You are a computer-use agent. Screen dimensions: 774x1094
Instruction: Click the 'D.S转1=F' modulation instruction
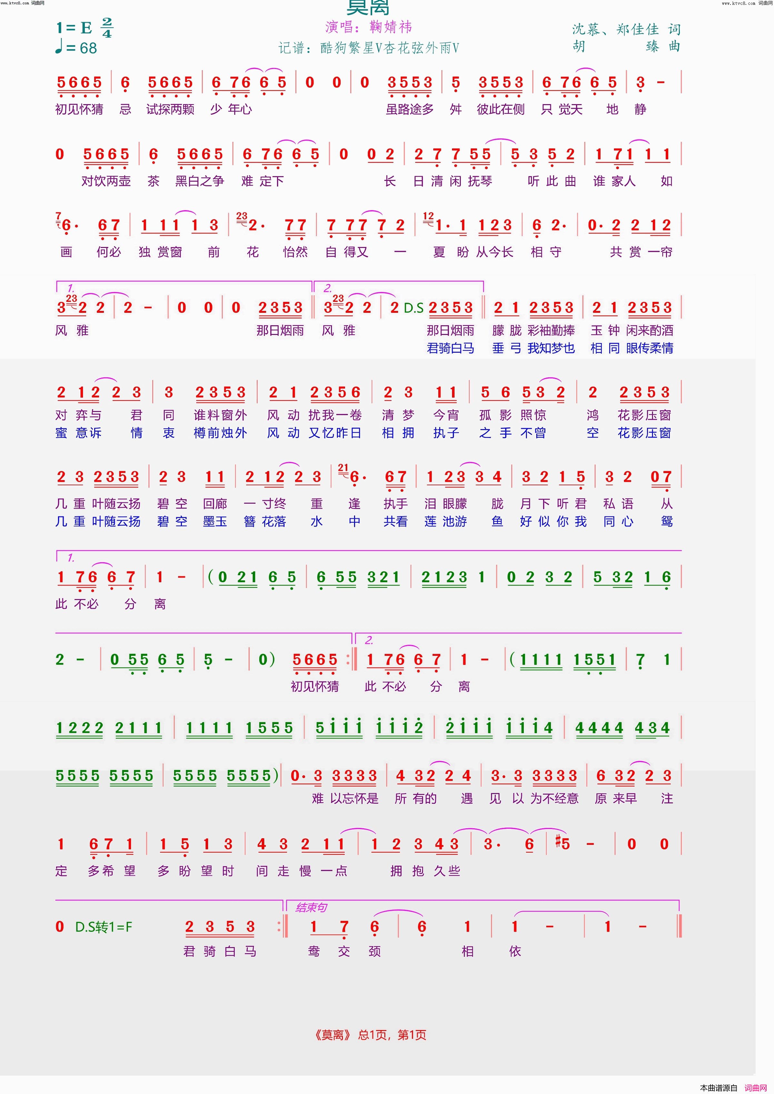(x=104, y=927)
